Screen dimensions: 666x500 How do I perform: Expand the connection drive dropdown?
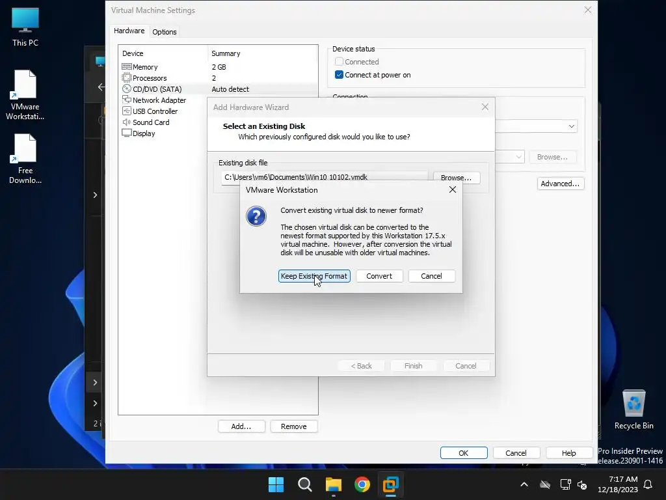click(572, 126)
